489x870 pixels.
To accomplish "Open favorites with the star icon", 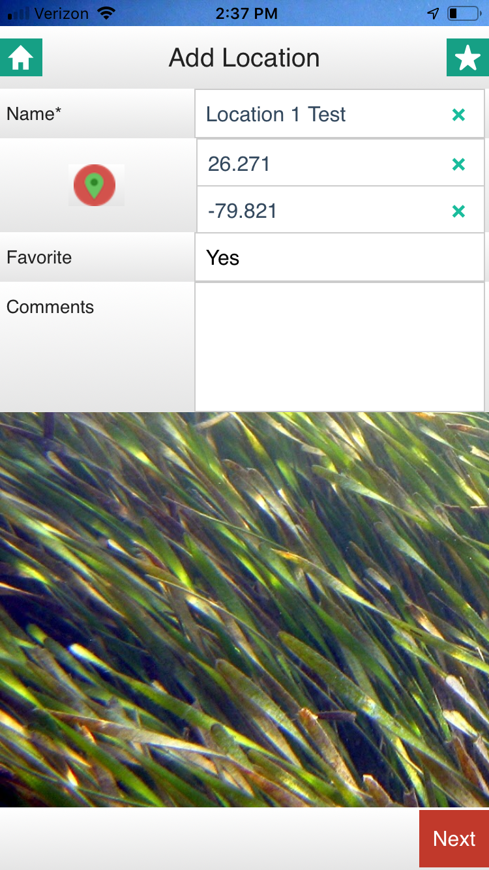I will pyautogui.click(x=467, y=57).
